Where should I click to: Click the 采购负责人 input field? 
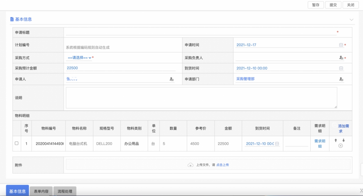pyautogui.click(x=287, y=58)
